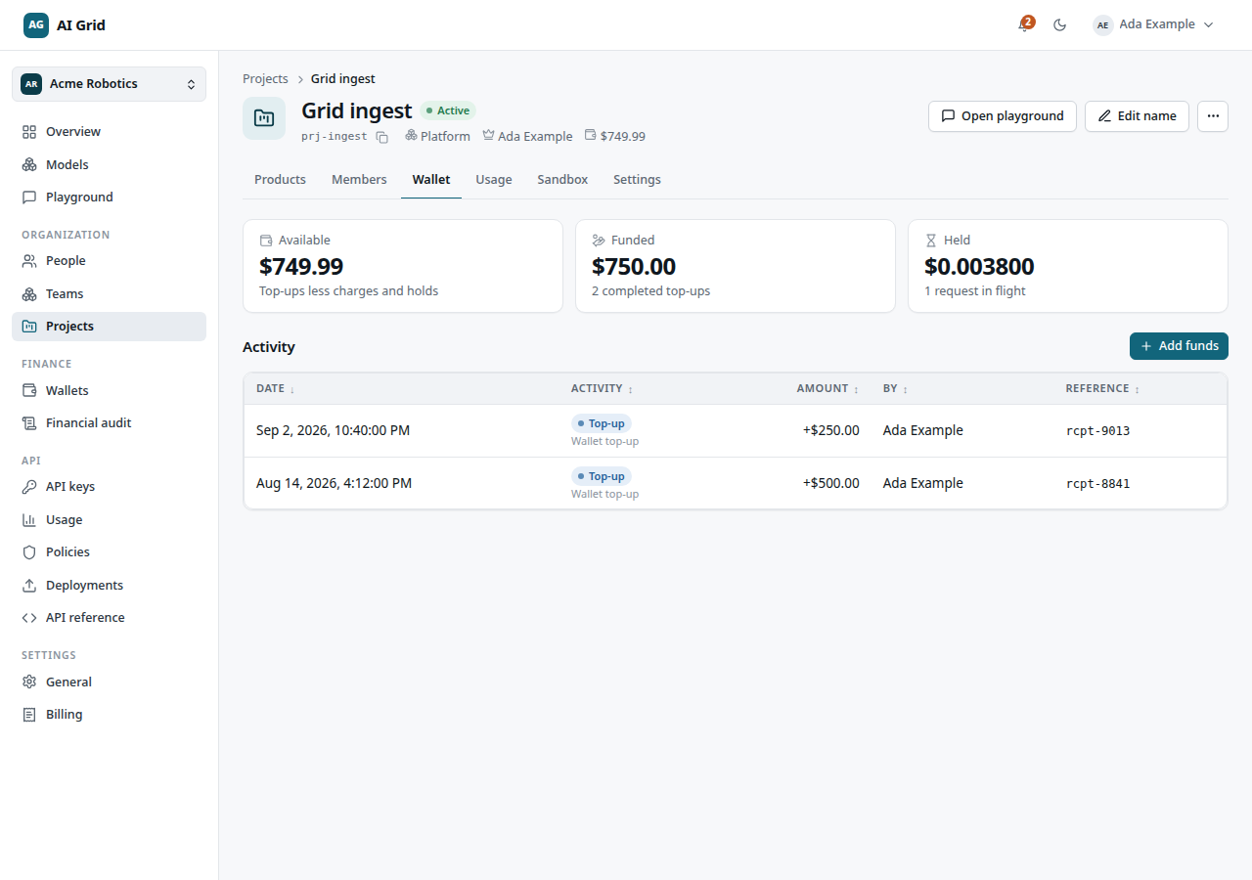Click Edit name button
Screen dimensions: 1252x880
click(1137, 115)
